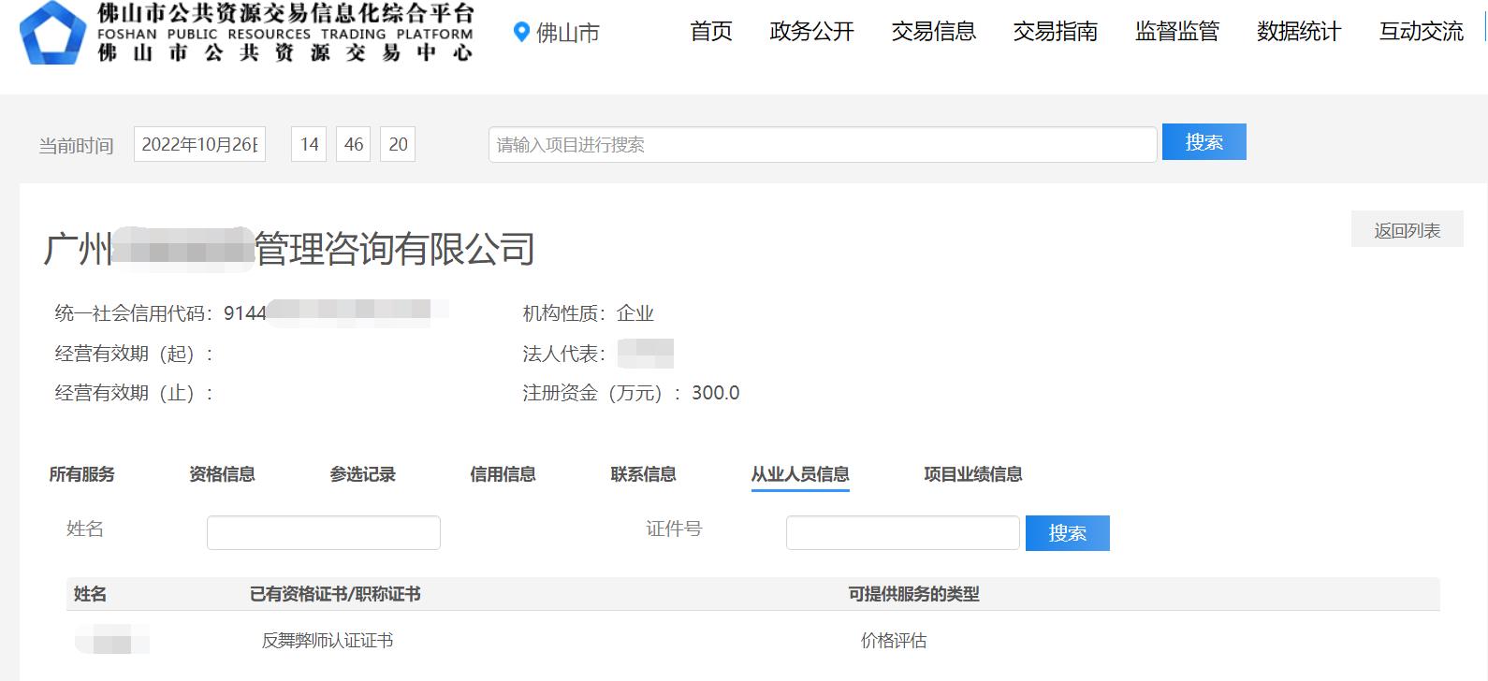Viewport: 1488px width, 681px height.
Task: Click the blue location pin icon
Action: pyautogui.click(x=521, y=33)
